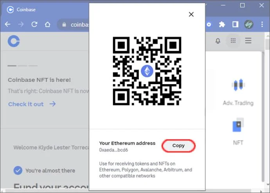Click the Coinbase logo in page header
The height and width of the screenshot is (193, 270).
pos(14,41)
